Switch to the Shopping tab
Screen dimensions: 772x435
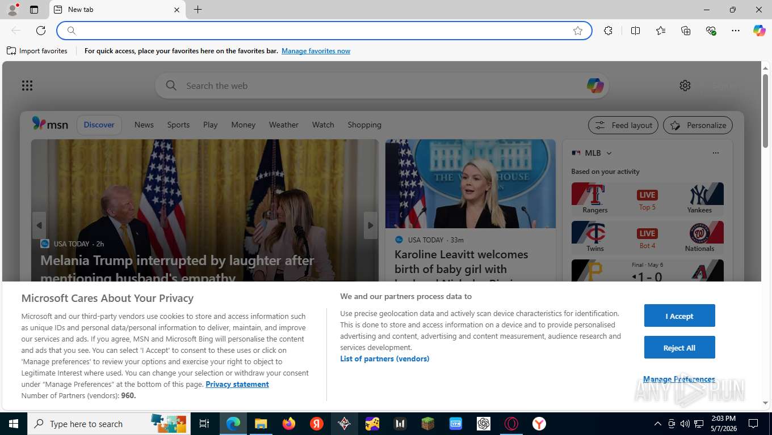364,125
